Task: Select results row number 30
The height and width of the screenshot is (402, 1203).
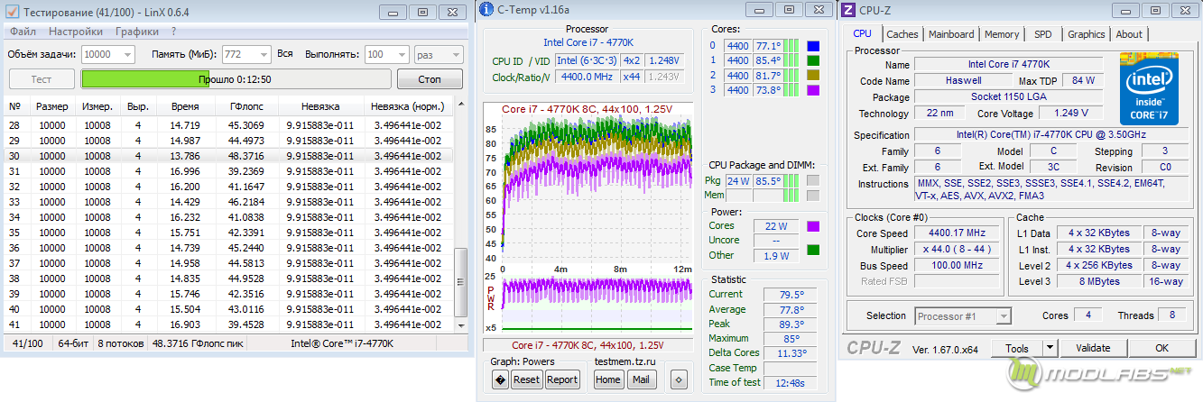Action: tap(229, 156)
